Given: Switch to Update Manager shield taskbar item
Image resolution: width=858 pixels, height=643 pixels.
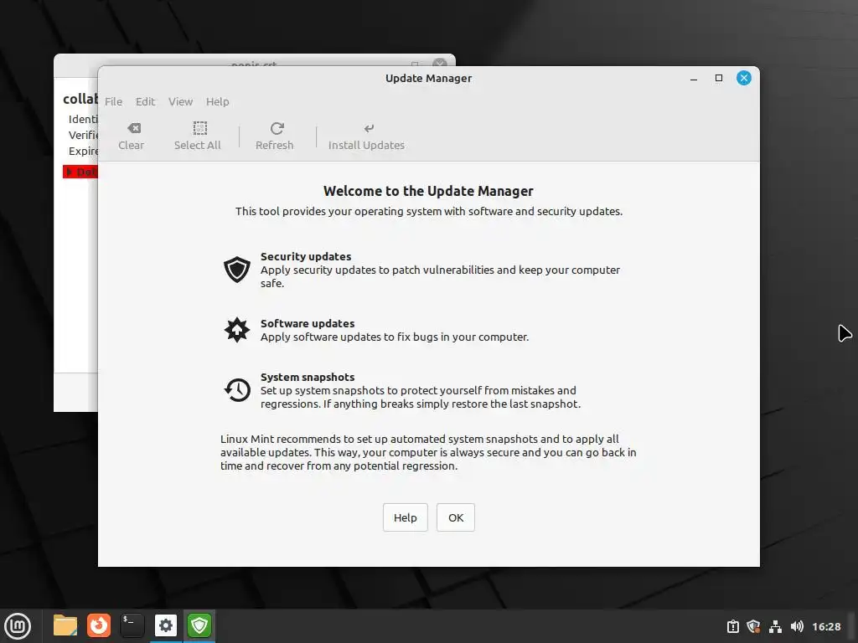Looking at the screenshot, I should (x=199, y=626).
